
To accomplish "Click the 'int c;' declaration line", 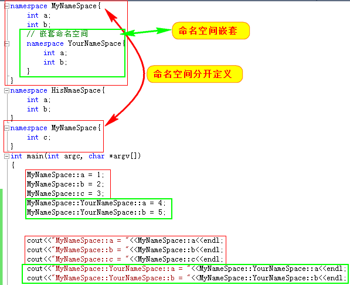I will [39, 137].
